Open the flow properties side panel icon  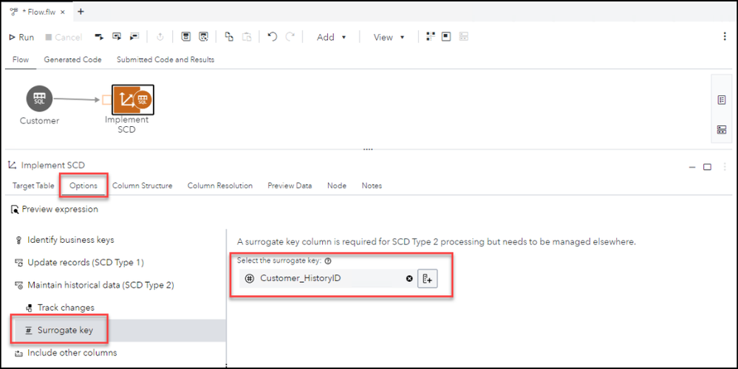coord(722,100)
